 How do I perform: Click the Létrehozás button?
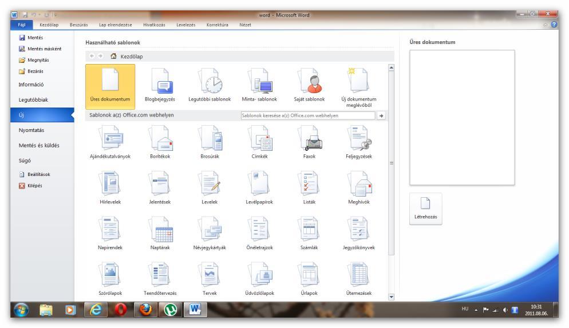426,209
